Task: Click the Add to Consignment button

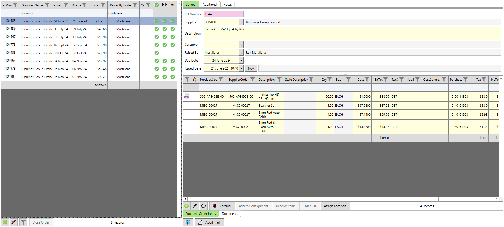Action: pyautogui.click(x=253, y=206)
